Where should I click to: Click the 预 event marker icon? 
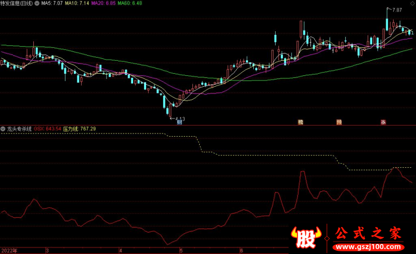tap(339, 123)
